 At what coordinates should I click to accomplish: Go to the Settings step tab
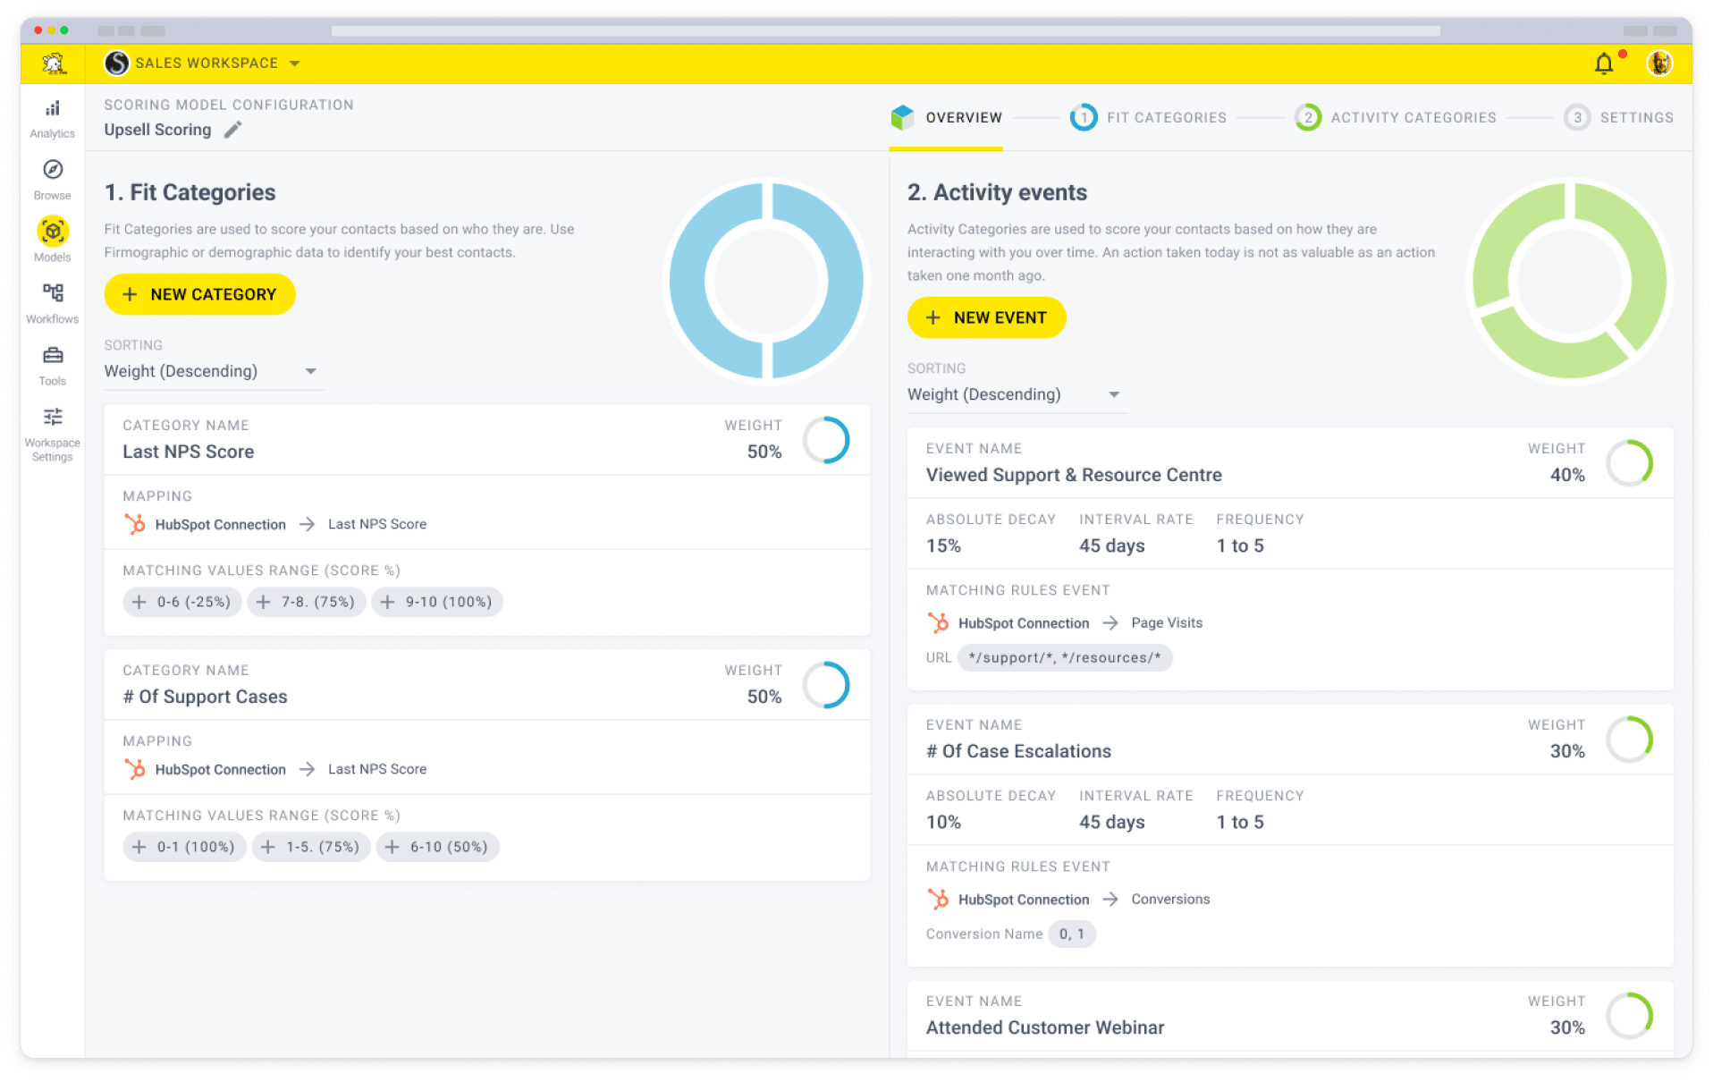[x=1618, y=117]
